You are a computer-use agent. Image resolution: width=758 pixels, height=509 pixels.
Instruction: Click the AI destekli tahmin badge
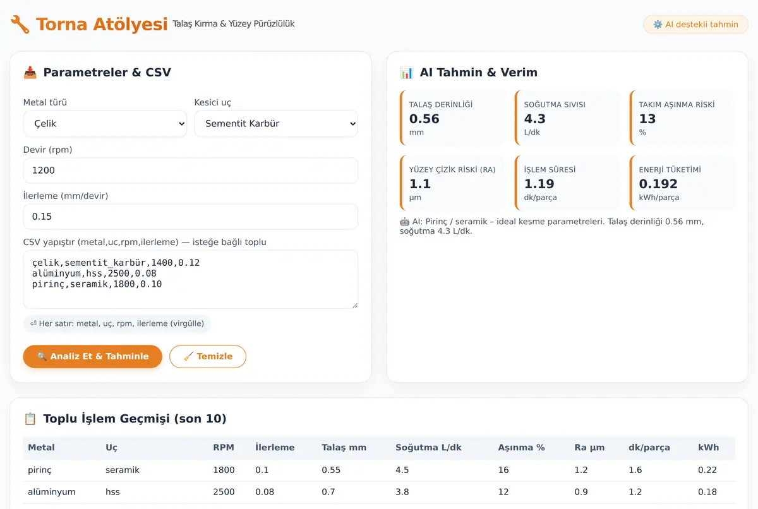click(x=695, y=25)
